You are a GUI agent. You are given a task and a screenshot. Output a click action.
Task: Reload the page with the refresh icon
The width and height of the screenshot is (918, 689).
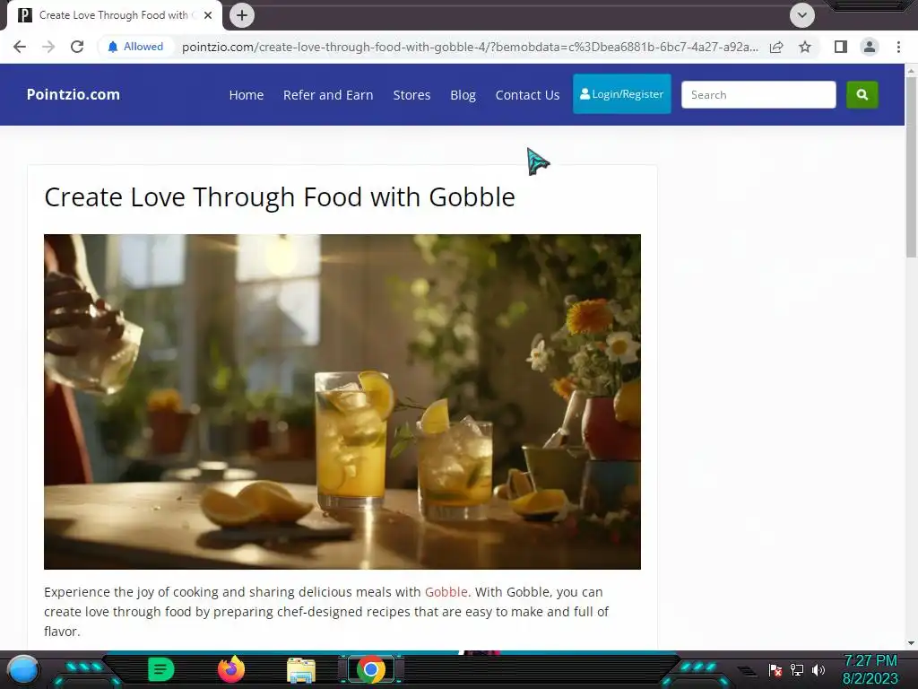[77, 47]
